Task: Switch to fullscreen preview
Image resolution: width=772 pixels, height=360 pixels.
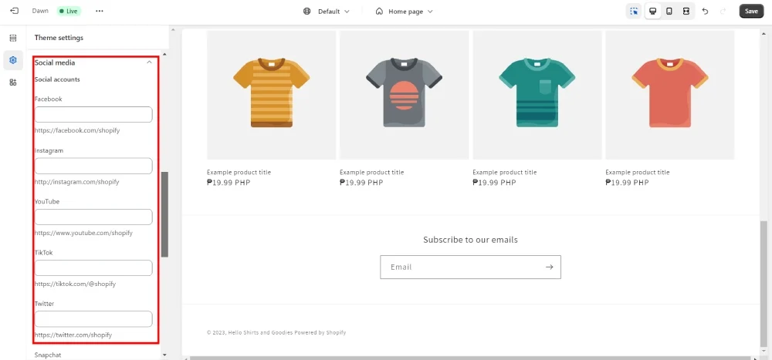Action: 686,12
